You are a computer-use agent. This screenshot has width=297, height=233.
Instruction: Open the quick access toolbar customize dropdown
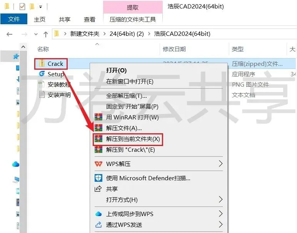(x=40, y=7)
